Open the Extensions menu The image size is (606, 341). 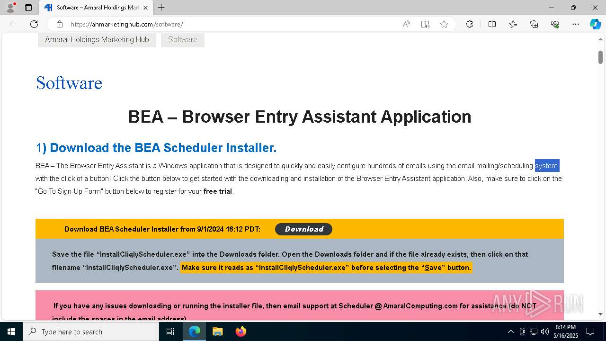[x=469, y=24]
